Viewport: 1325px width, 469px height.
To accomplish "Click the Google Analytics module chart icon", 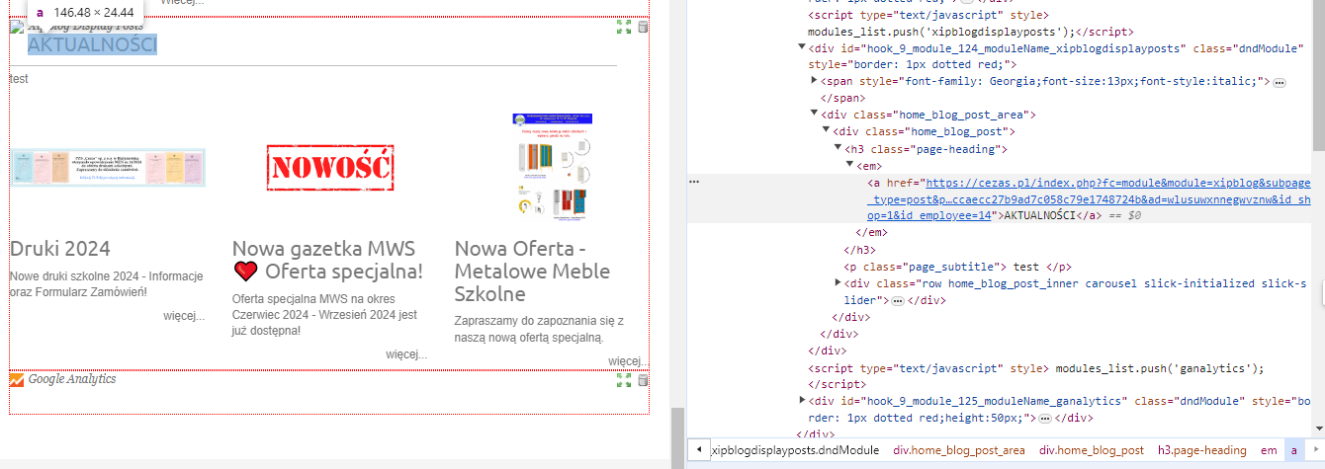I will point(17,379).
